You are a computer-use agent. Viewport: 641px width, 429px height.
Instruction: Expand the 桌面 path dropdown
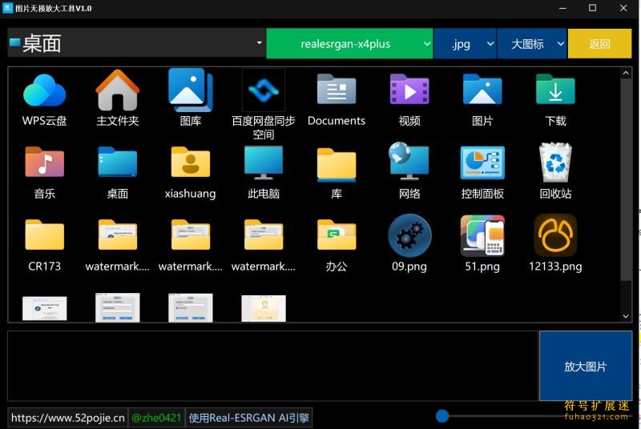pos(259,42)
